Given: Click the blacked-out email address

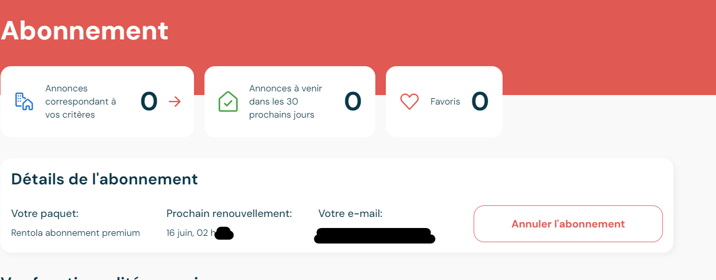Looking at the screenshot, I should (x=375, y=236).
